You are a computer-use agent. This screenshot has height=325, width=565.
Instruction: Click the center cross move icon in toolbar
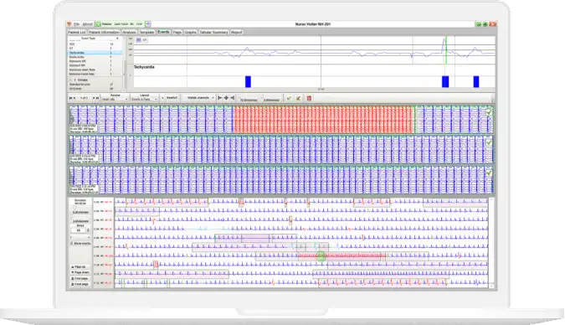point(226,98)
